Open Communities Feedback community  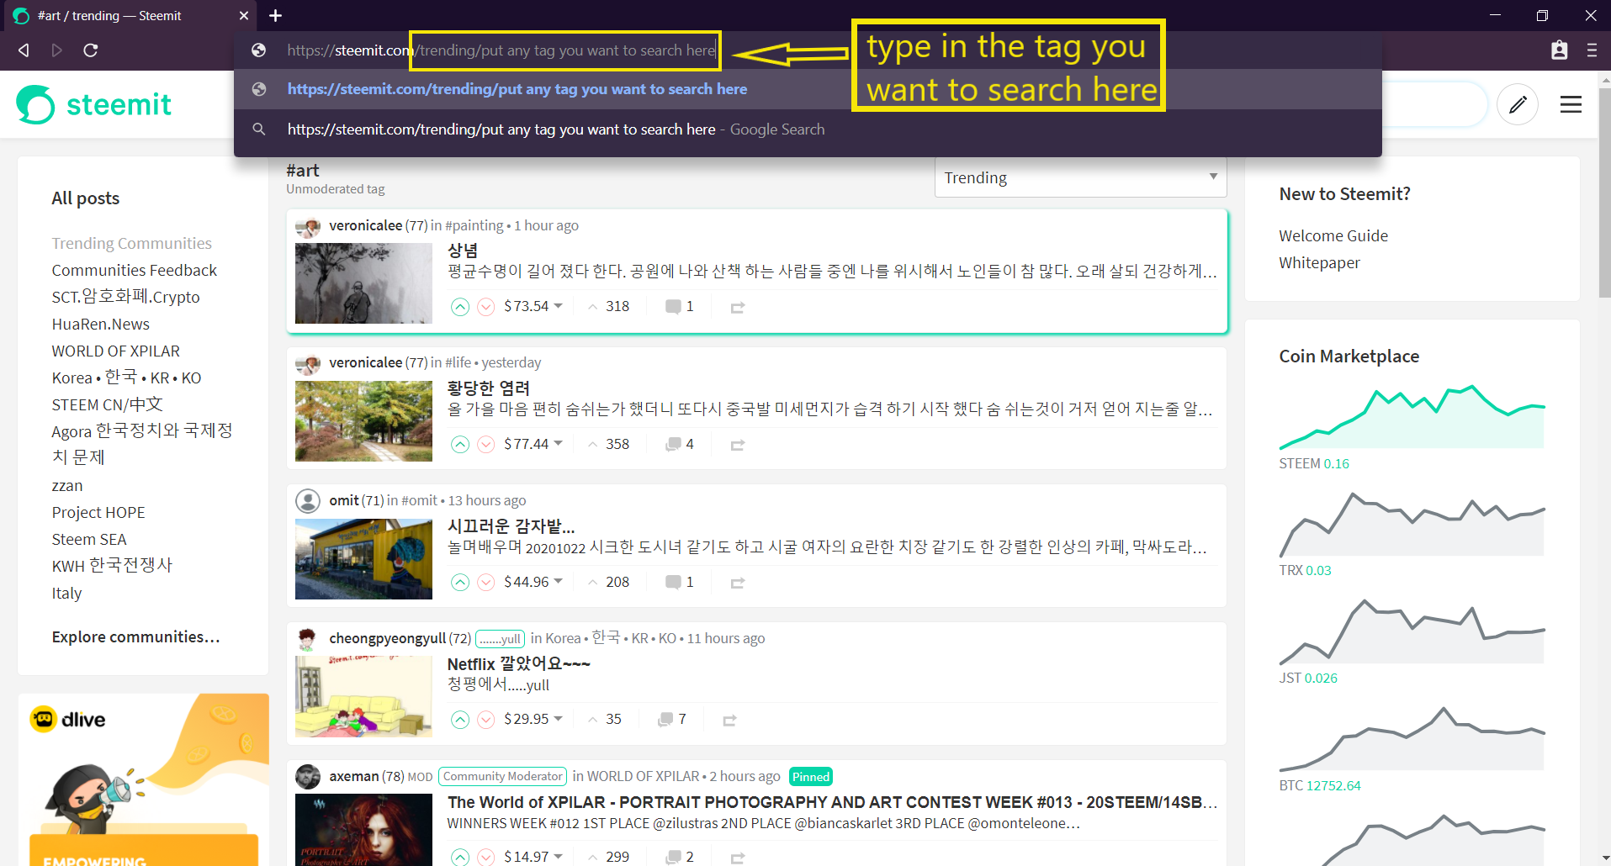click(x=135, y=270)
